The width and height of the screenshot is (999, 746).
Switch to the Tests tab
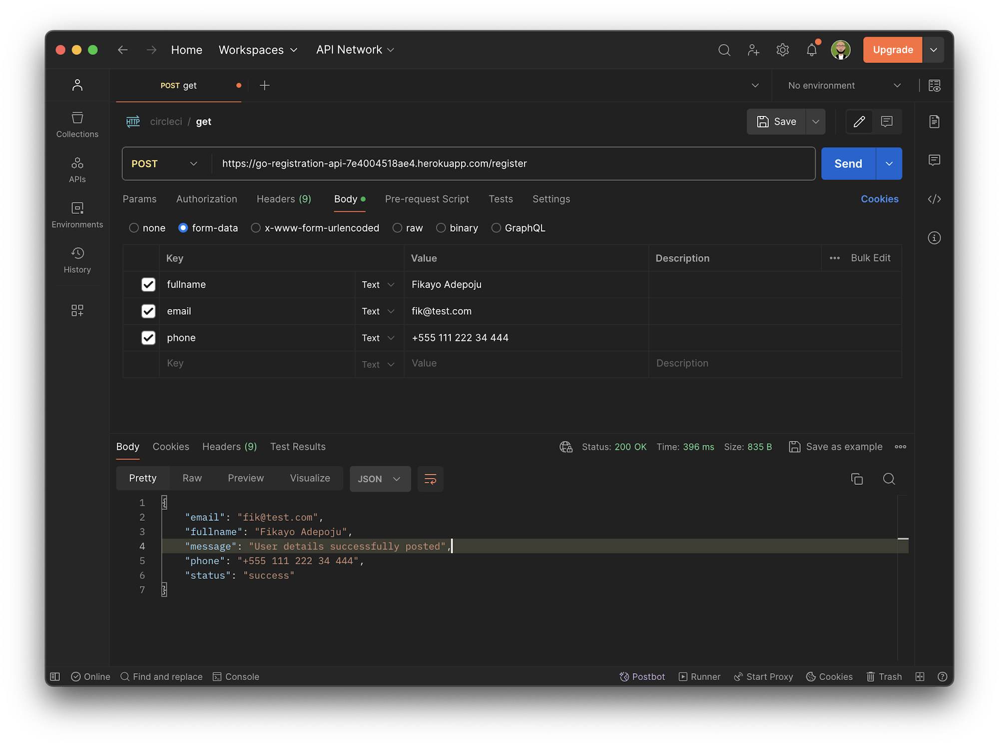coord(500,199)
